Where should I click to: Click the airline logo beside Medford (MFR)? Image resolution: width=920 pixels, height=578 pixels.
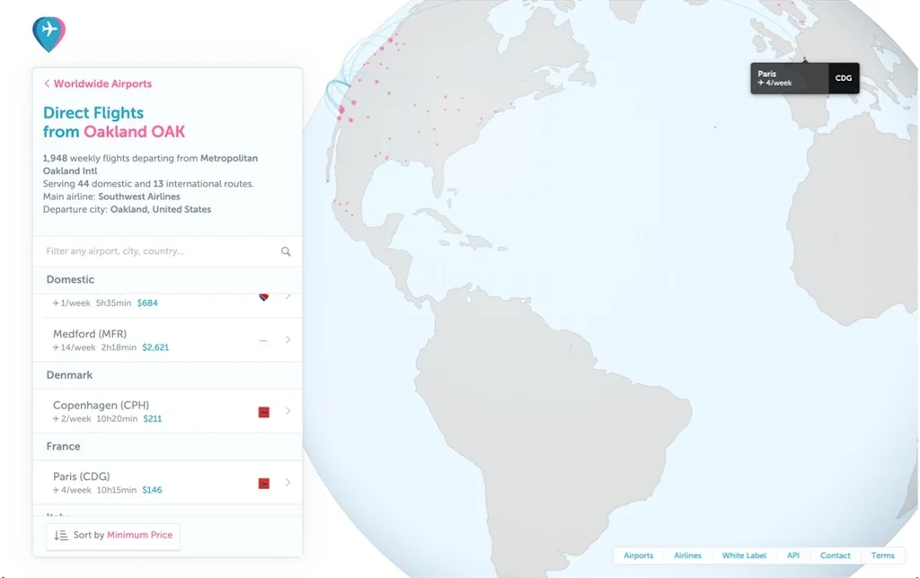click(263, 340)
